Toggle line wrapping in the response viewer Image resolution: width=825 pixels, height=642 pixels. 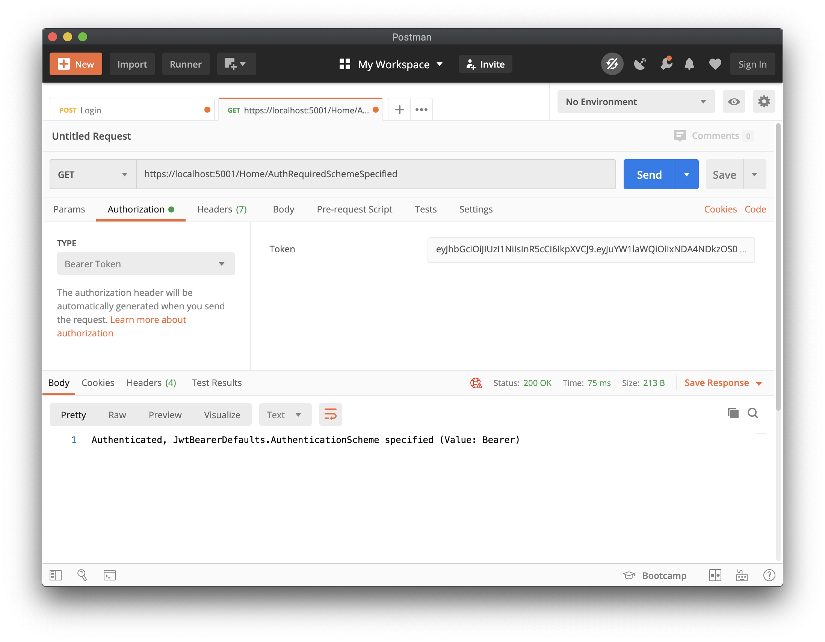pyautogui.click(x=330, y=414)
